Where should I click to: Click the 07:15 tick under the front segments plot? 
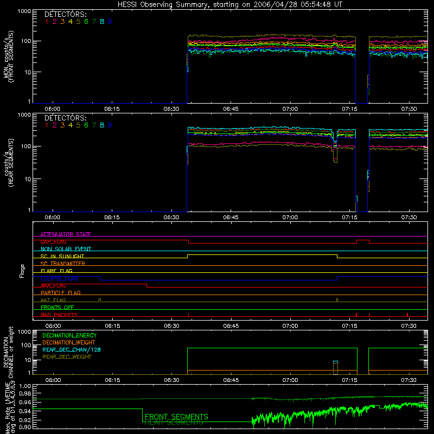coord(349,109)
